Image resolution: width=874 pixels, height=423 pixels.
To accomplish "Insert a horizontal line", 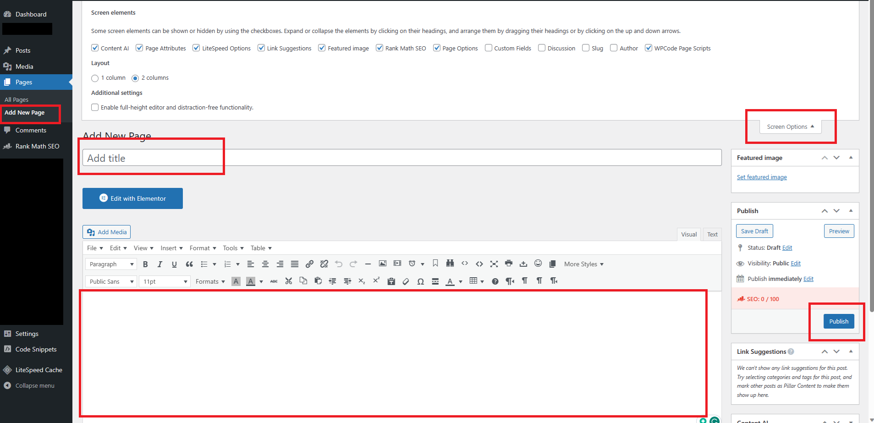I will (368, 264).
